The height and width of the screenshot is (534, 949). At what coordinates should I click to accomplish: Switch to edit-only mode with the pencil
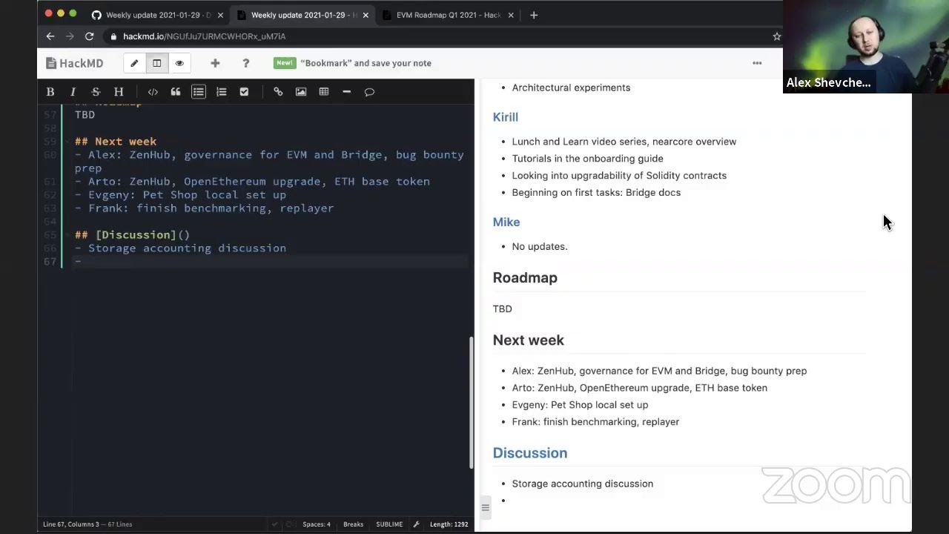134,63
